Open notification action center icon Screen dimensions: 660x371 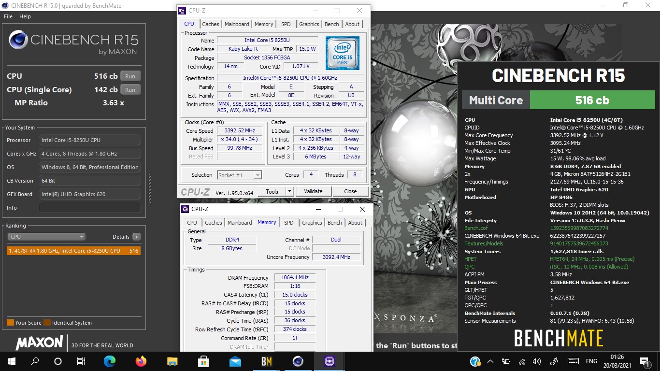[645, 361]
